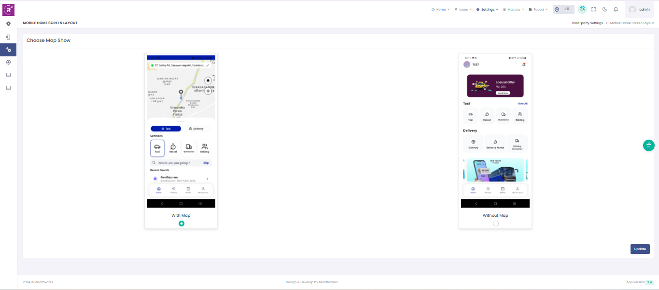659x290 pixels.
Task: Expand the Settings dropdown menu
Action: (487, 9)
